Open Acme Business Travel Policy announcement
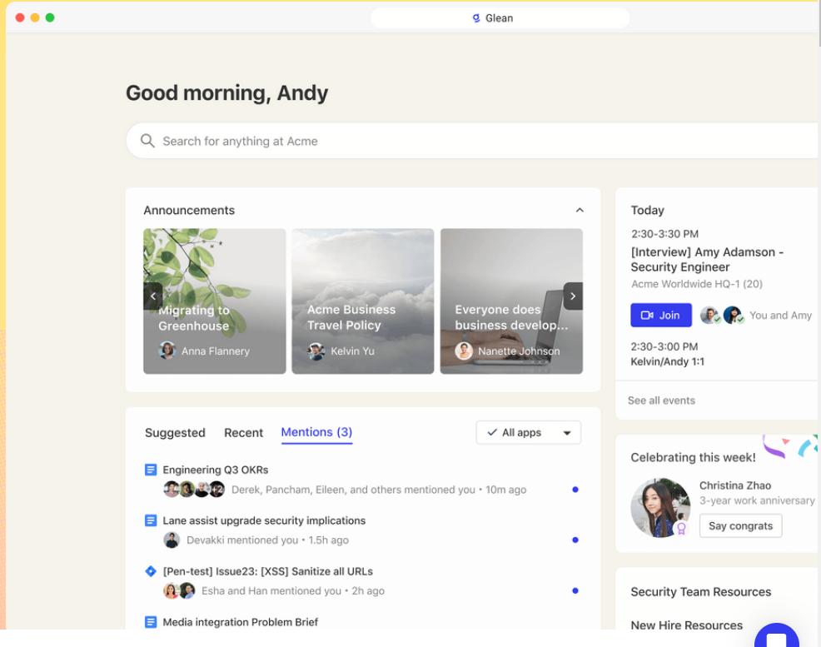The height and width of the screenshot is (647, 821). click(x=363, y=301)
